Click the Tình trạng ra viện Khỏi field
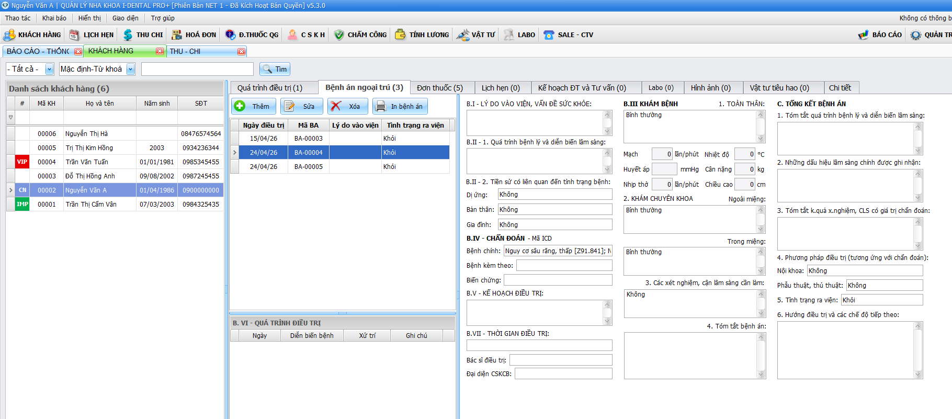Viewport: 952px width, 419px height. pyautogui.click(x=882, y=300)
